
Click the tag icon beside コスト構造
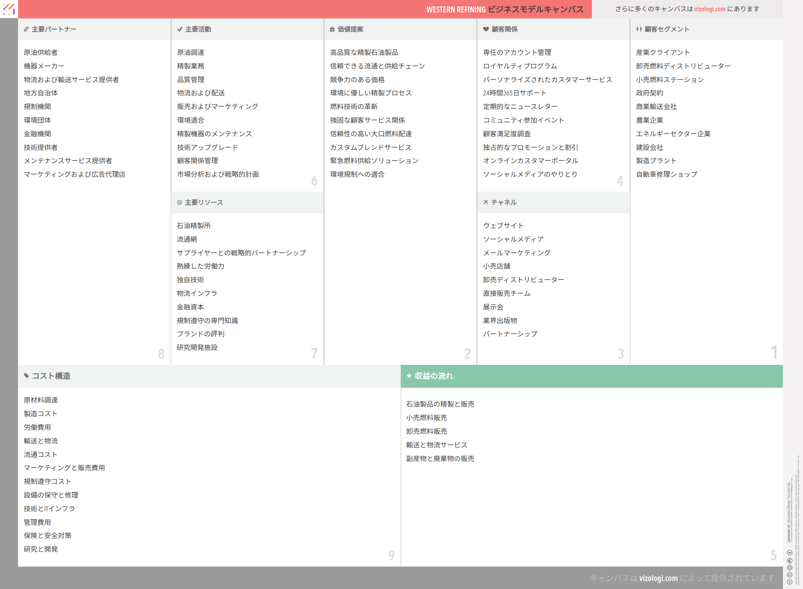[26, 376]
